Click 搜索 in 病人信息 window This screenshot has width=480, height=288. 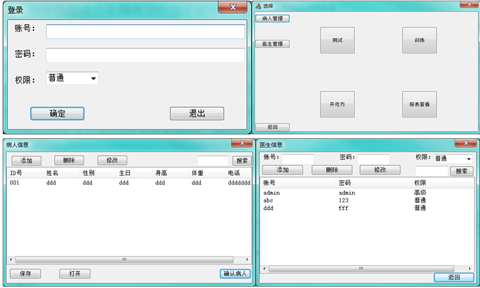(x=242, y=160)
